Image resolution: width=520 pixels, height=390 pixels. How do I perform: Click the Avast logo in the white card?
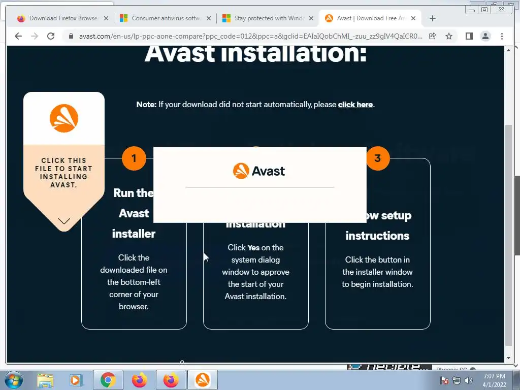(64, 118)
